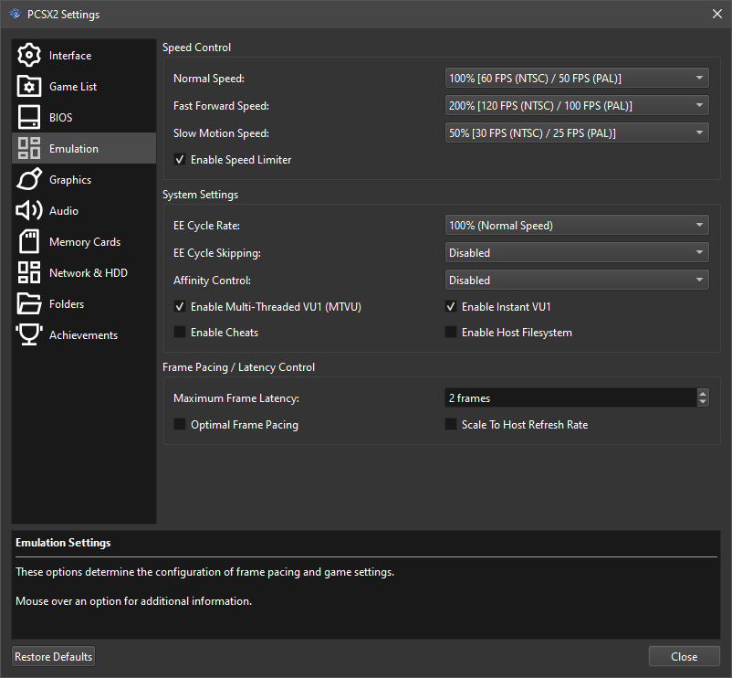
Task: Click the Game List folder-gear icon
Action: (x=29, y=86)
